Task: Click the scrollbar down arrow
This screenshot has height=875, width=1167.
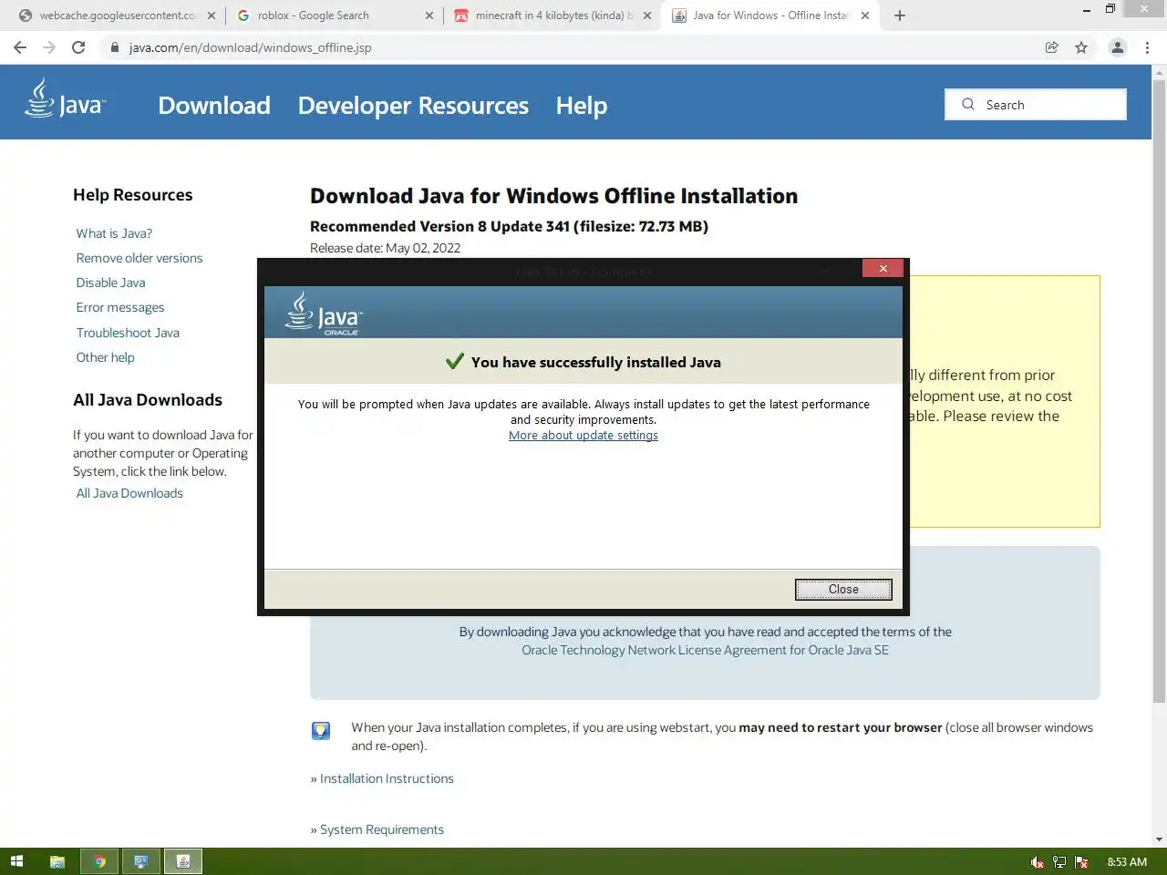Action: point(1159,839)
